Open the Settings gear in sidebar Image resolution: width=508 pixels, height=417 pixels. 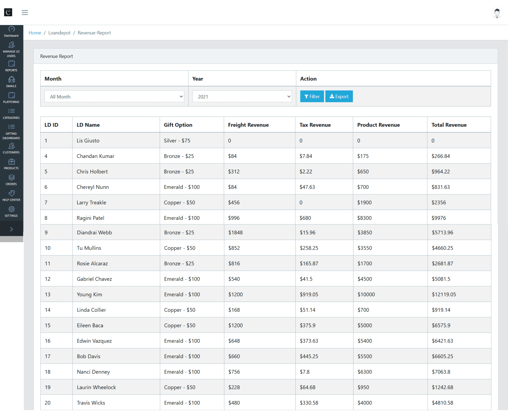click(x=11, y=212)
